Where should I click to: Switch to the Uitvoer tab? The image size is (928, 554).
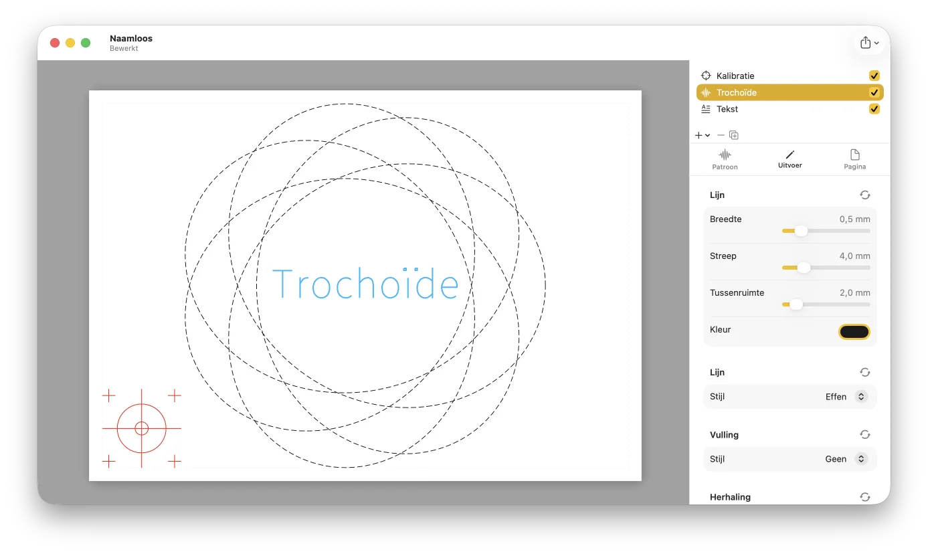point(790,160)
